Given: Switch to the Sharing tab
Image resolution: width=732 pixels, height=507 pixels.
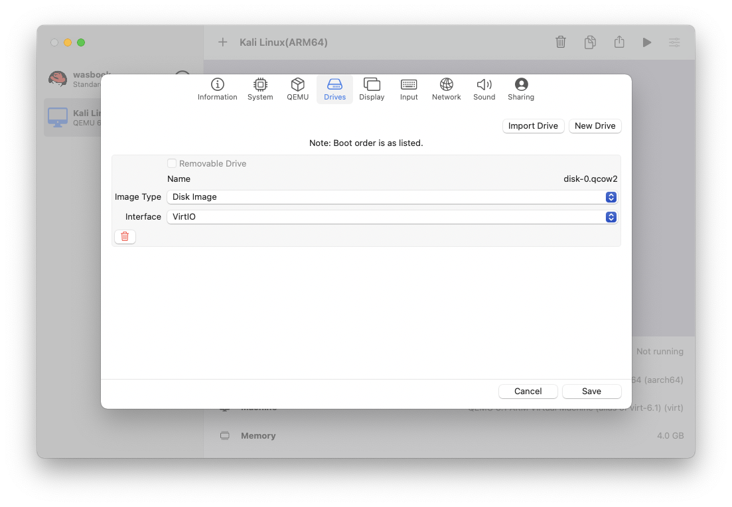Looking at the screenshot, I should pos(521,89).
